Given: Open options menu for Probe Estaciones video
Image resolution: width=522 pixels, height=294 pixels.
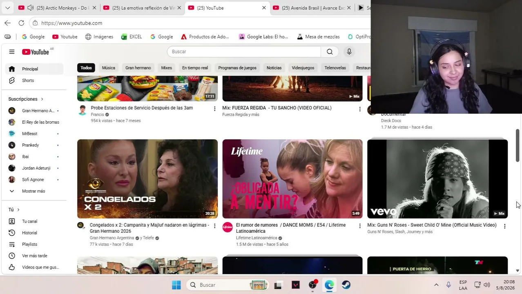Looking at the screenshot, I should 215,109.
